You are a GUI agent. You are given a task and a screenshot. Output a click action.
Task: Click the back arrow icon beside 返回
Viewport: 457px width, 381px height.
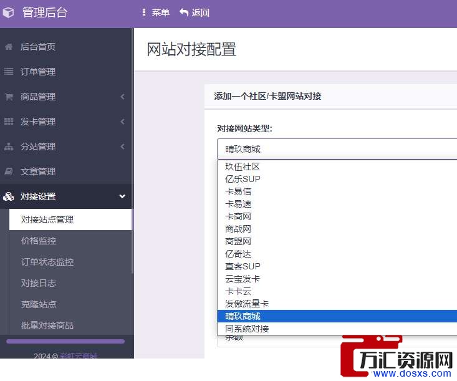(184, 12)
